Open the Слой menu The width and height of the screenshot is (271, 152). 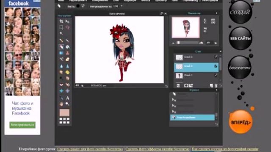pos(116,1)
